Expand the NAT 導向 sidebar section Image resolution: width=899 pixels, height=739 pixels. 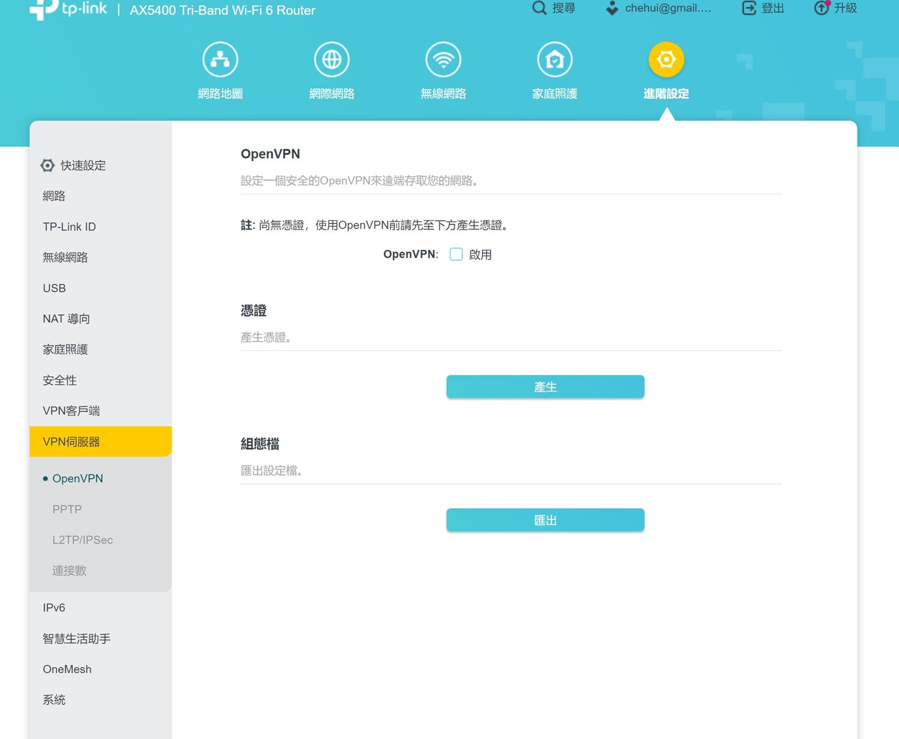(x=66, y=318)
